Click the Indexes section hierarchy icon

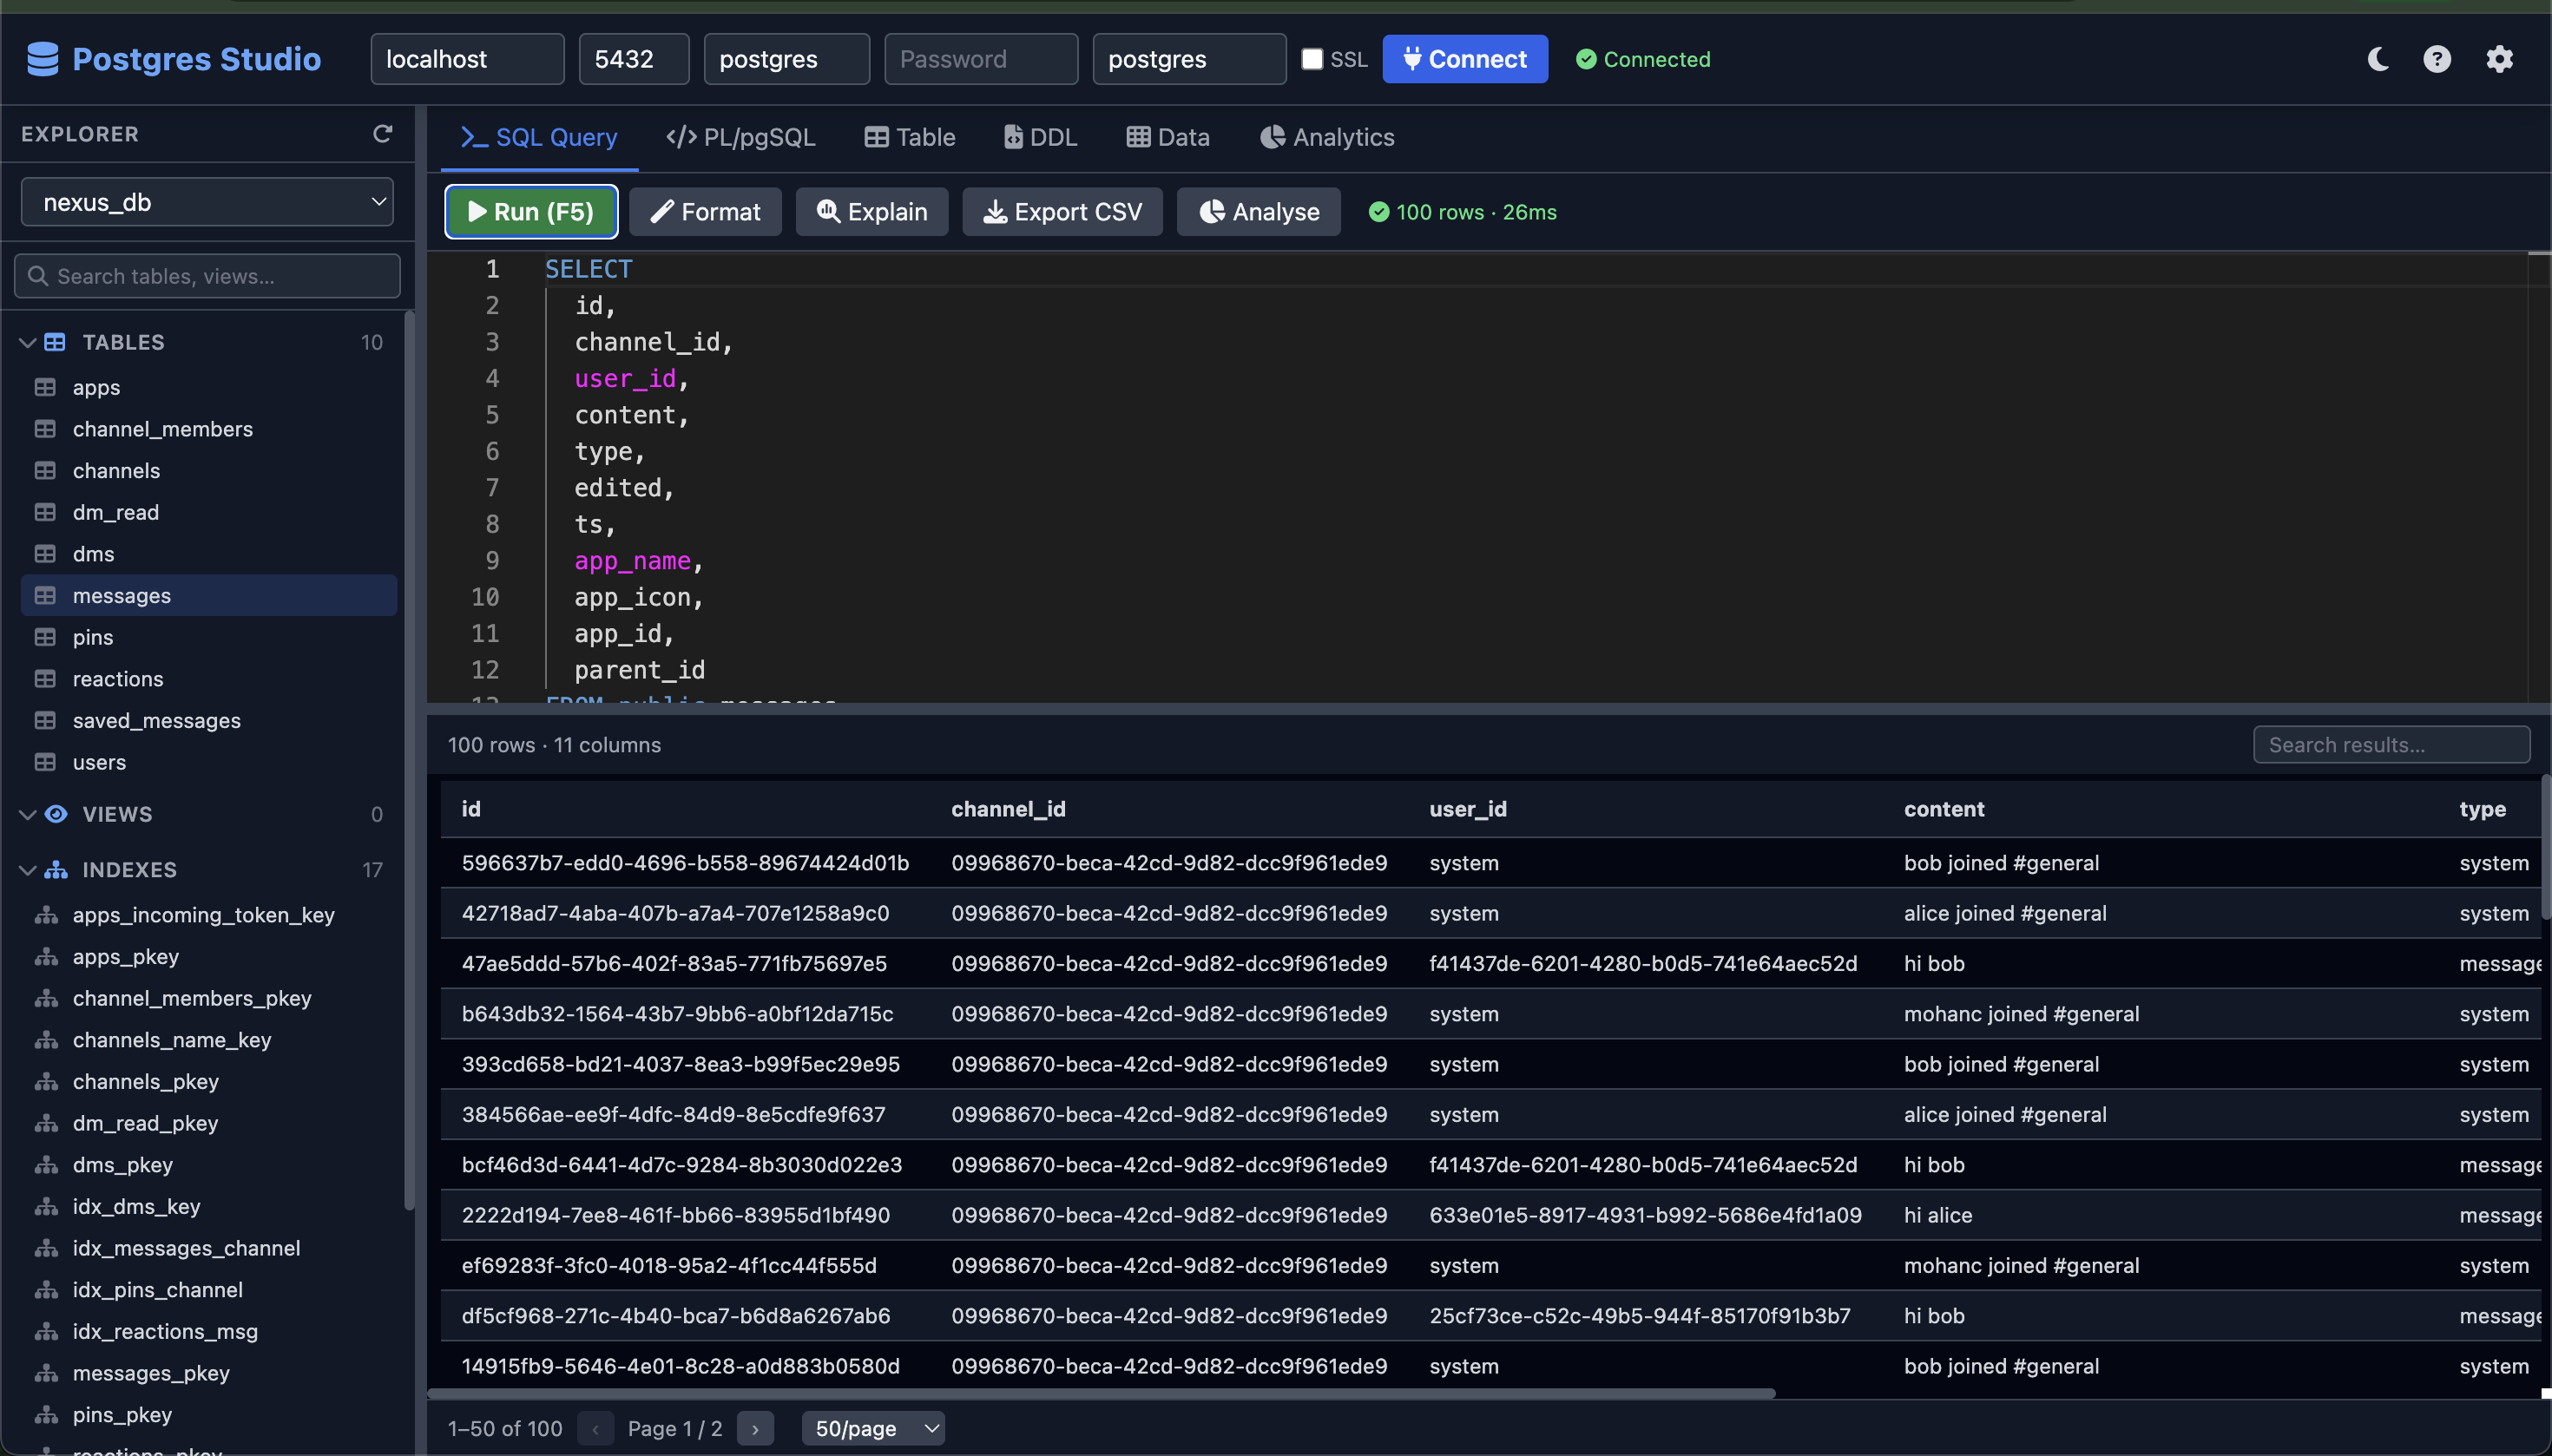click(56, 869)
